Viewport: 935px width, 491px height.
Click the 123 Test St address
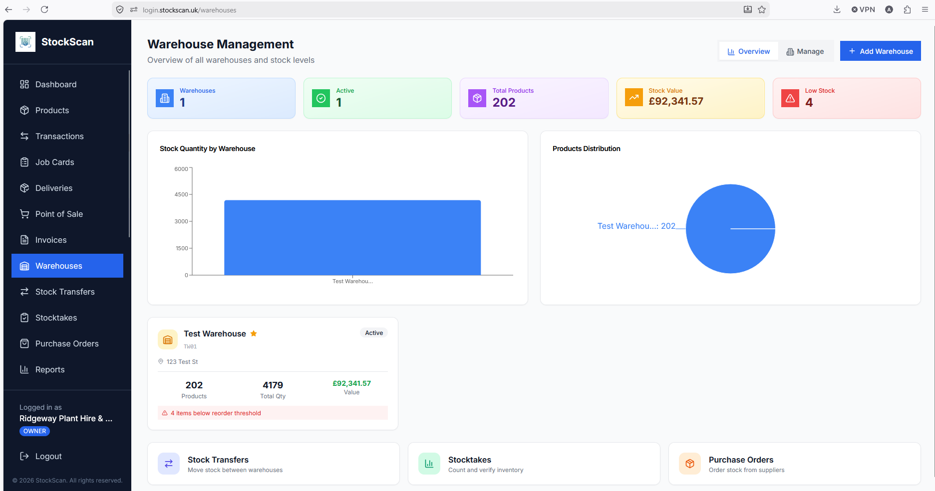182,362
